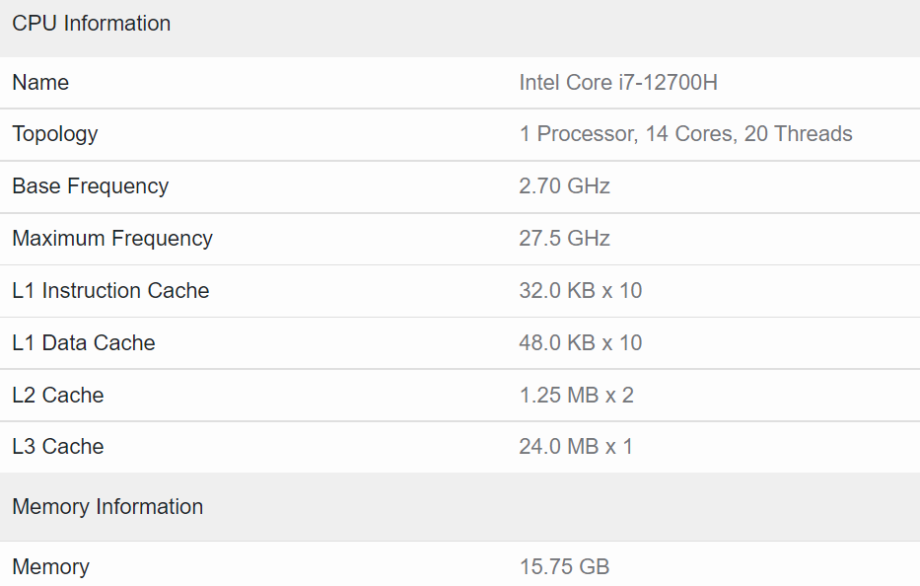Screen dimensions: 920x586
Task: Click the Intel Core i7-12700H value
Action: coord(618,83)
